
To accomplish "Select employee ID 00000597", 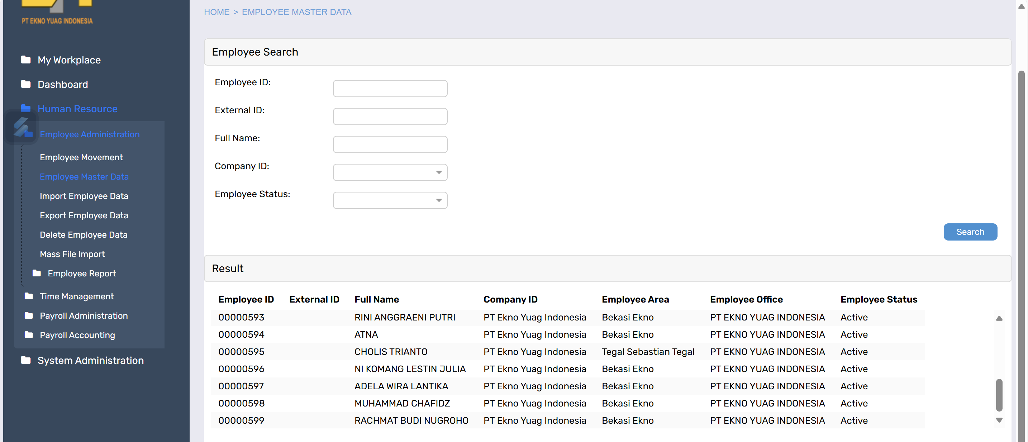I will (241, 386).
